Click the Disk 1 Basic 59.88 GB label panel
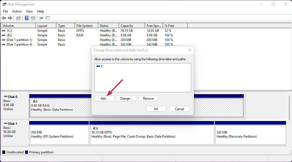Screen dimensions: 292x162 click(x=15, y=132)
